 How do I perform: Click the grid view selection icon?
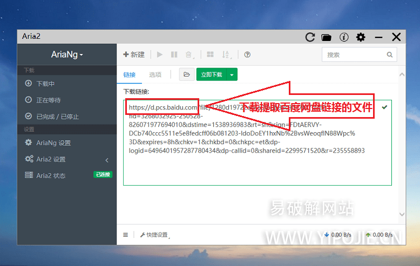coord(210,54)
